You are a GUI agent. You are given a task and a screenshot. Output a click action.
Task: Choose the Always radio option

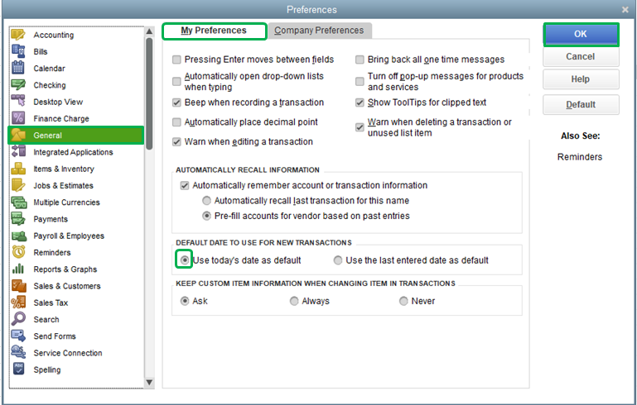[x=294, y=301]
